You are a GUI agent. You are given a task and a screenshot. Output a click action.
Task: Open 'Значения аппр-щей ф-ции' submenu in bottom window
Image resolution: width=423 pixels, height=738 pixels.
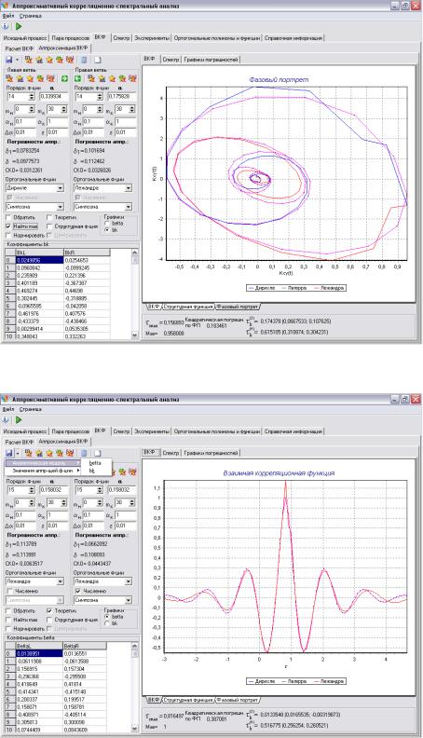tap(43, 471)
